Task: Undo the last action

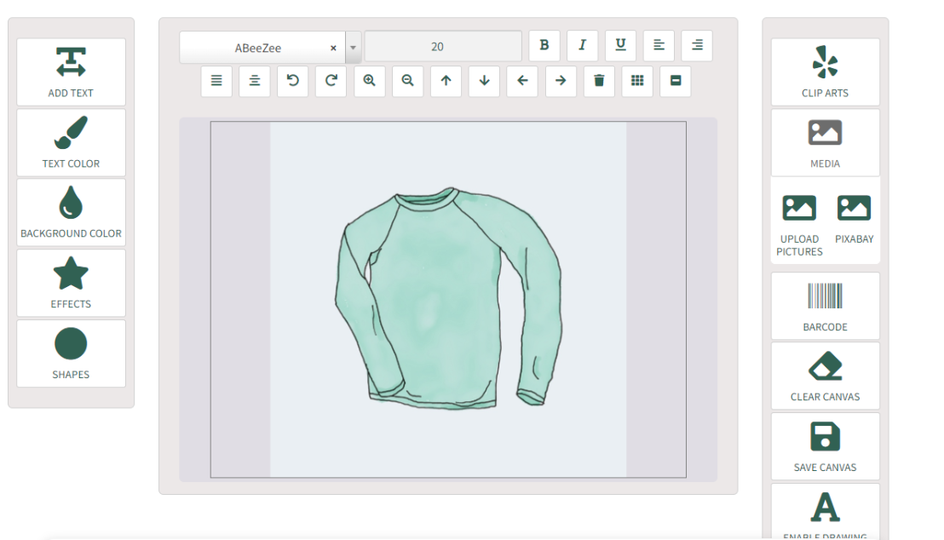Action: coord(293,81)
